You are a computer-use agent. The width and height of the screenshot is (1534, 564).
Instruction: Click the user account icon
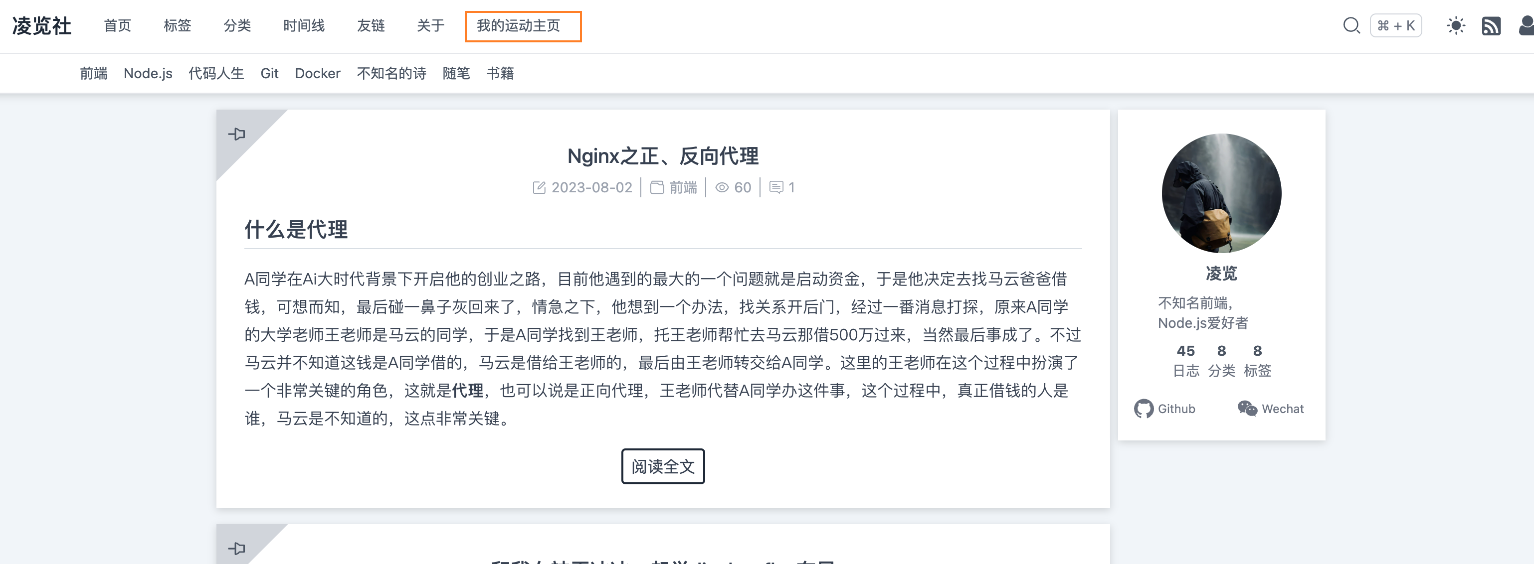pos(1526,26)
